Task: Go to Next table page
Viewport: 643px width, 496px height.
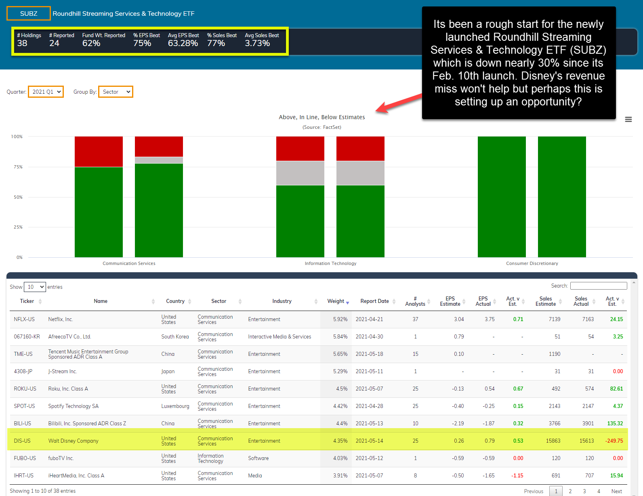Action: 616,491
